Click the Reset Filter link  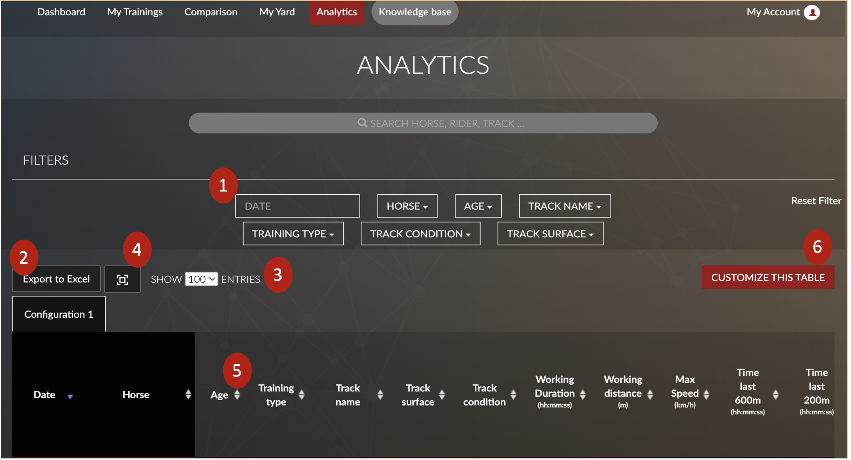tap(816, 201)
